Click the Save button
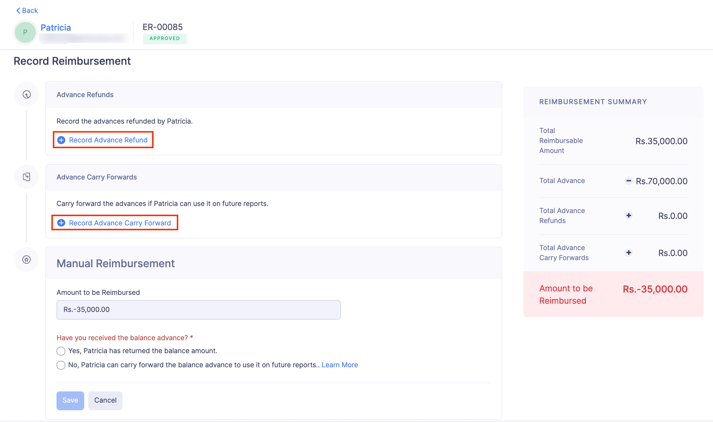713x422 pixels. click(x=70, y=400)
